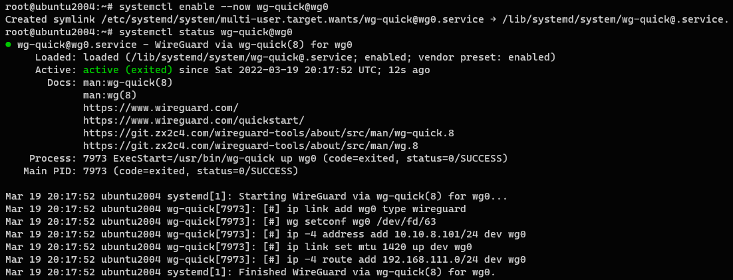The width and height of the screenshot is (733, 280).
Task: Follow the git.zx2c4.com wg.8 man page link
Action: (250, 146)
